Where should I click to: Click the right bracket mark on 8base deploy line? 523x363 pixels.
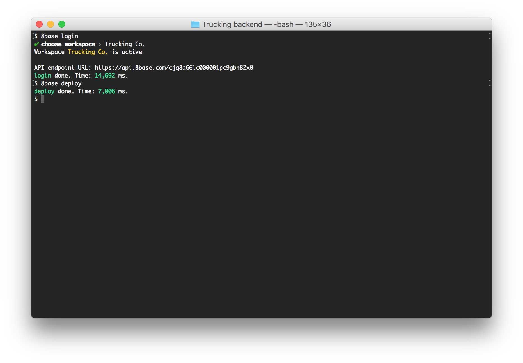pyautogui.click(x=490, y=83)
